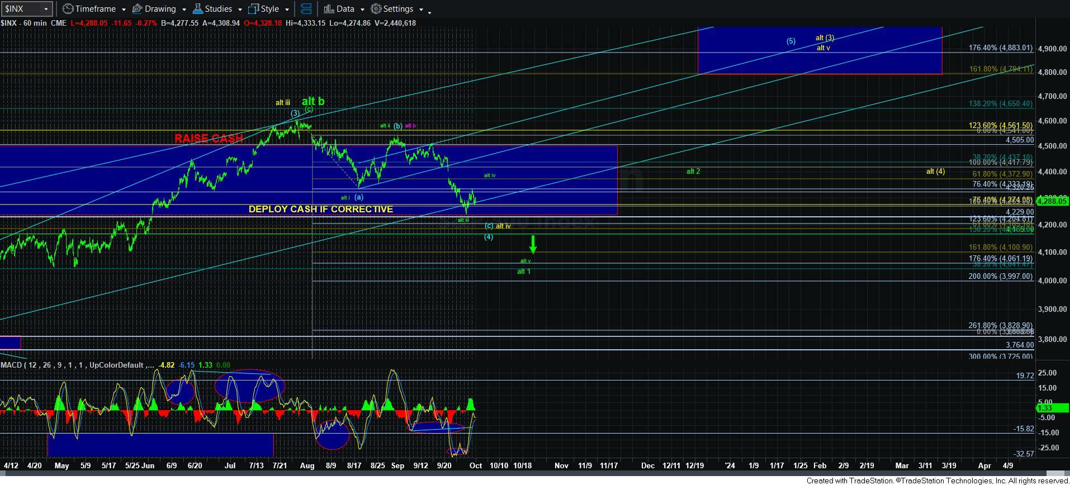1070x485 pixels.
Task: Select the 'alt (3)' yellow label
Action: click(x=825, y=38)
